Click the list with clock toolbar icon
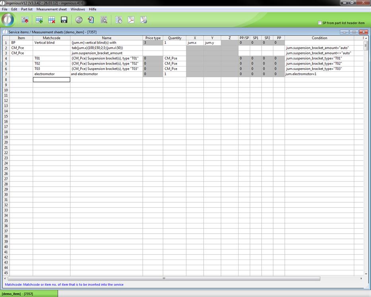 coord(118,20)
